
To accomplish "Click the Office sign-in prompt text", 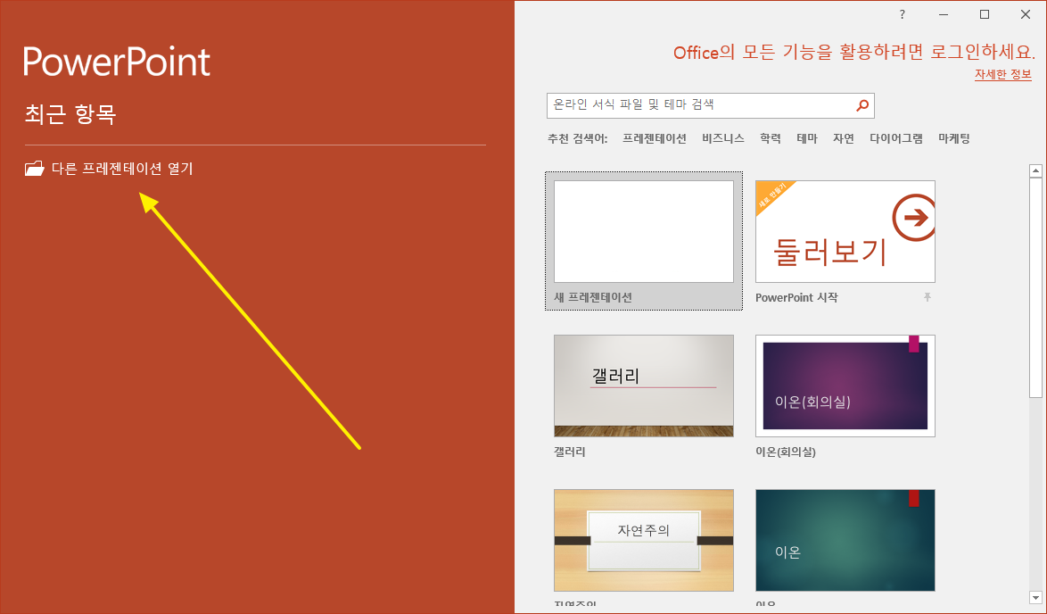I will 854,52.
